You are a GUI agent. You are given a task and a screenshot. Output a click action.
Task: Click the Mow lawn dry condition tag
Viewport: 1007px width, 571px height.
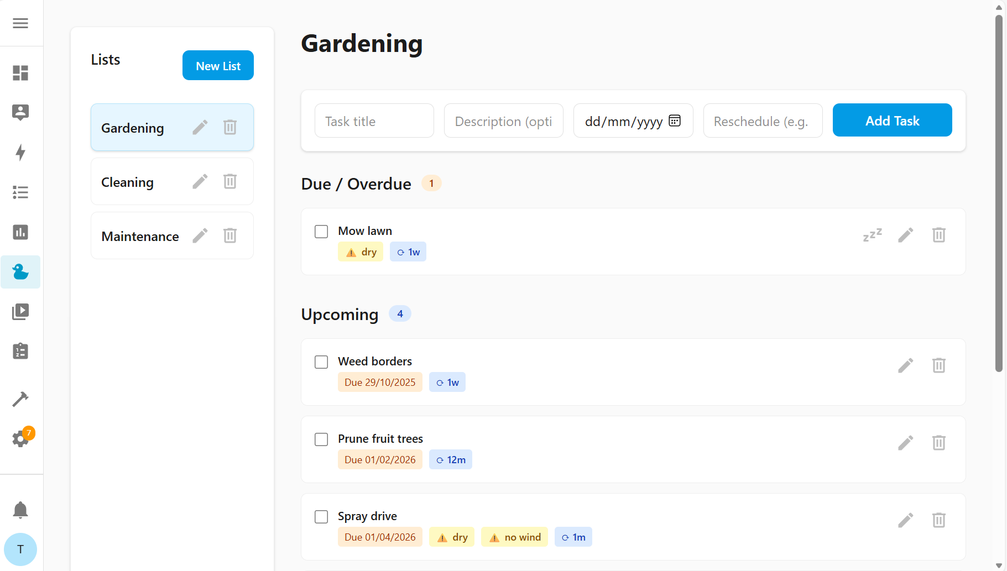point(361,252)
